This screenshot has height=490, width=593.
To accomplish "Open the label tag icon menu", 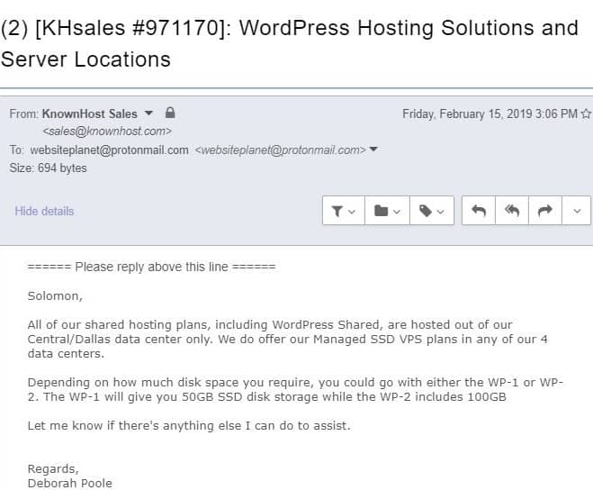I will click(x=432, y=211).
